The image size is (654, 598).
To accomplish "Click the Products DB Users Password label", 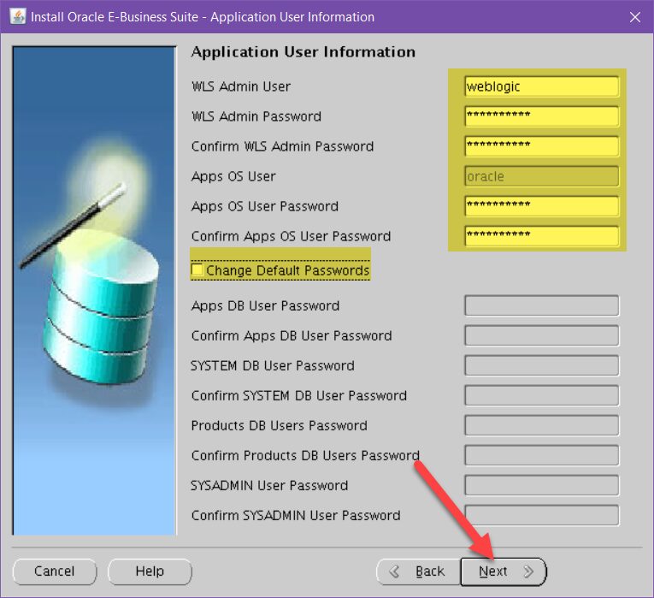I will point(279,426).
